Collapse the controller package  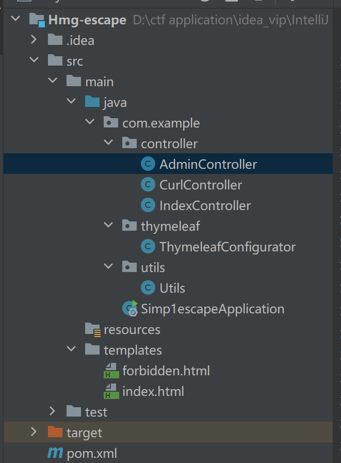coord(108,143)
